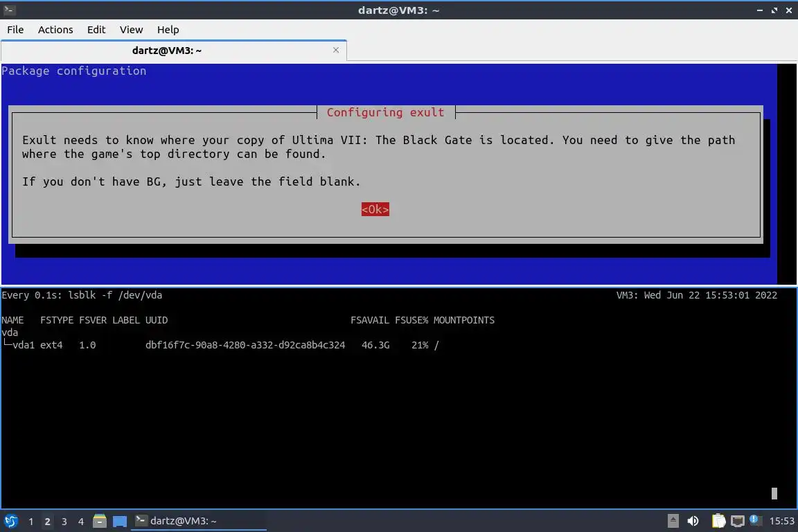Click the 46.3G available space value
Screen dimensions: 798x532
pos(375,345)
